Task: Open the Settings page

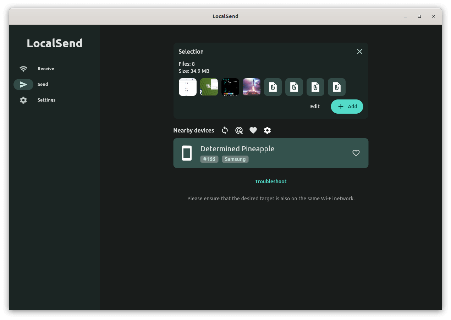Action: pyautogui.click(x=46, y=100)
